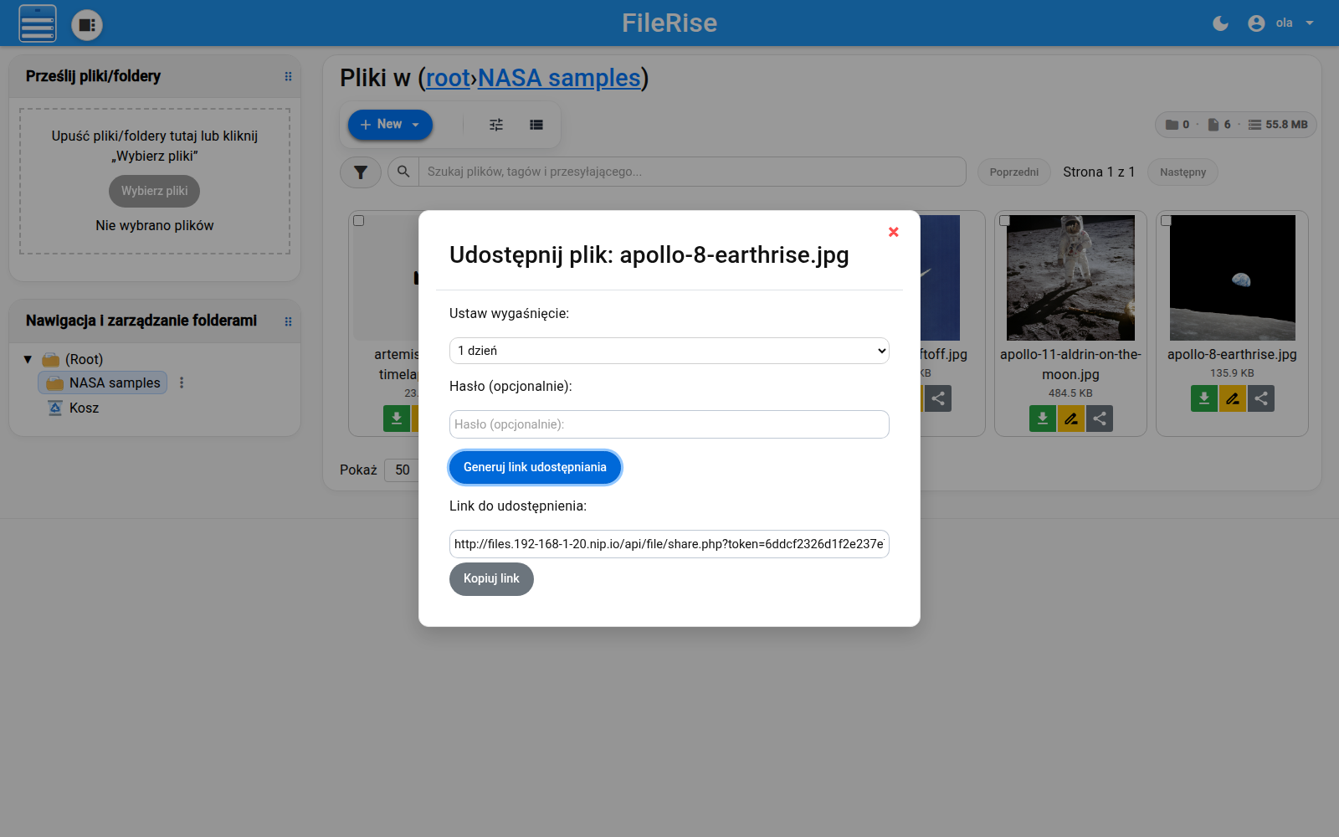
Task: Open the expiration dropdown showing 1 dzień
Action: click(669, 351)
